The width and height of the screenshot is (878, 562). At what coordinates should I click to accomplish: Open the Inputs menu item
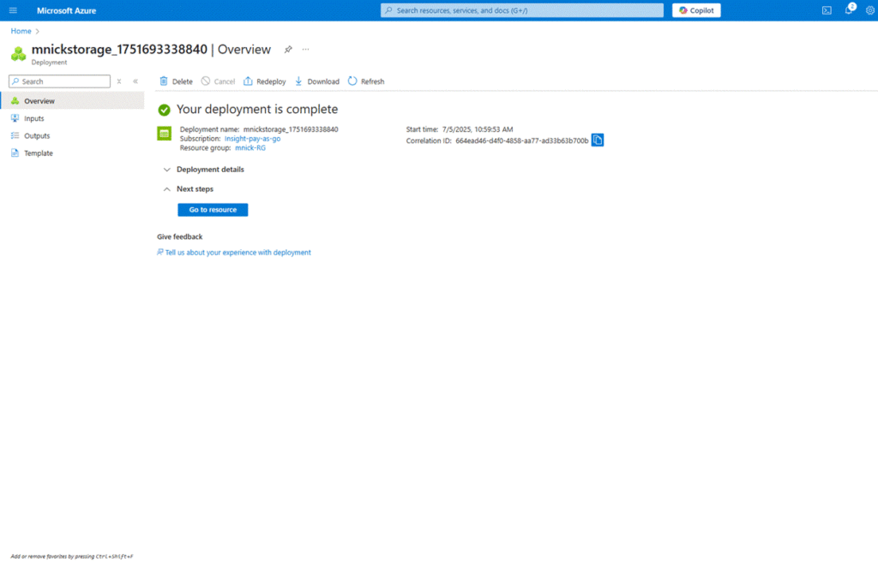click(34, 118)
